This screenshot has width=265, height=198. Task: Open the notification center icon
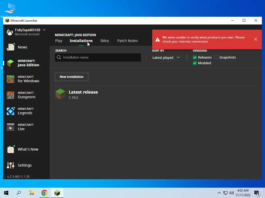tap(257, 193)
